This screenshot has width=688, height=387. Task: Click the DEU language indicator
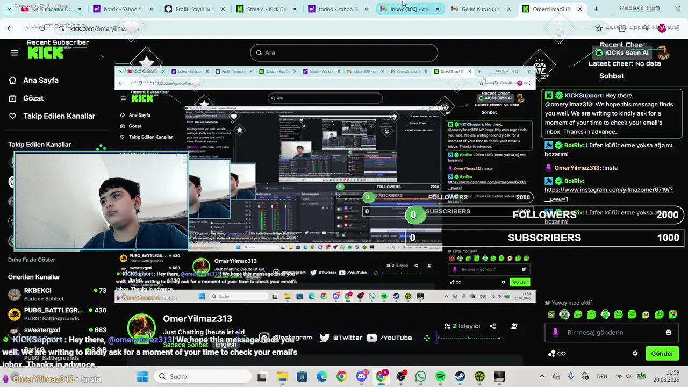tap(602, 376)
